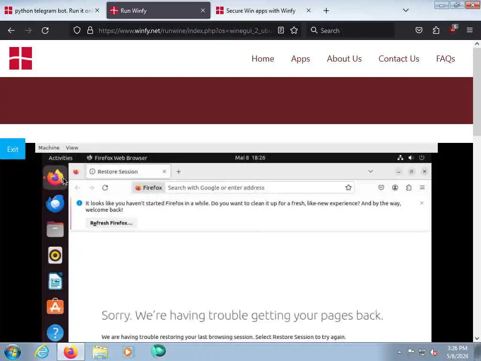Click Activities in Ubuntu top bar
The image size is (481, 361).
(x=61, y=158)
